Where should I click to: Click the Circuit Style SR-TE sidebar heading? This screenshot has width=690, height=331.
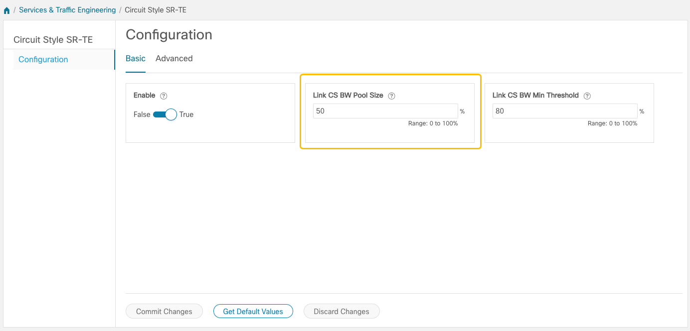point(53,40)
